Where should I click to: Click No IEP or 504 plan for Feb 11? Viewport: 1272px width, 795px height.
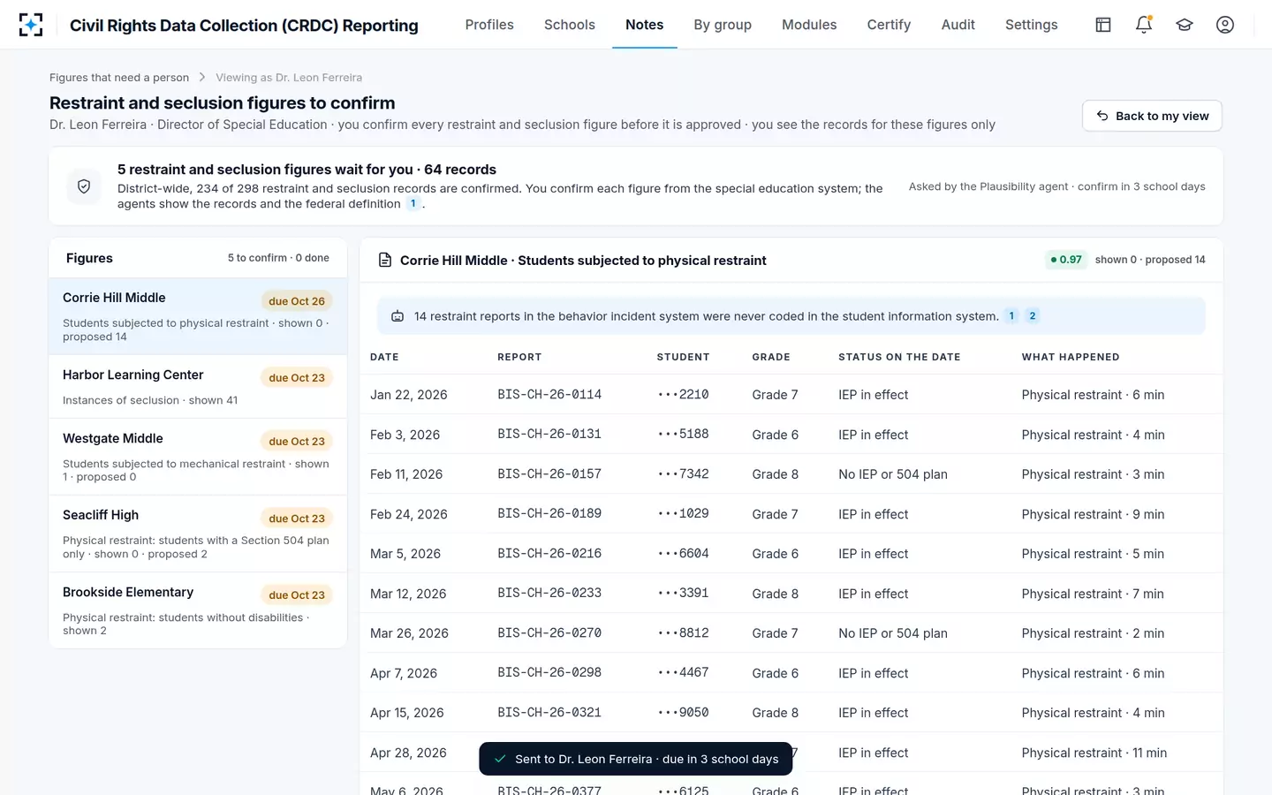point(893,474)
